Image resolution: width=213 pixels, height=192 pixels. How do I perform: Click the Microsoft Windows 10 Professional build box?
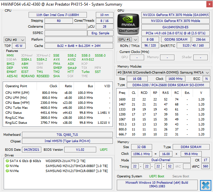[x=157, y=185]
